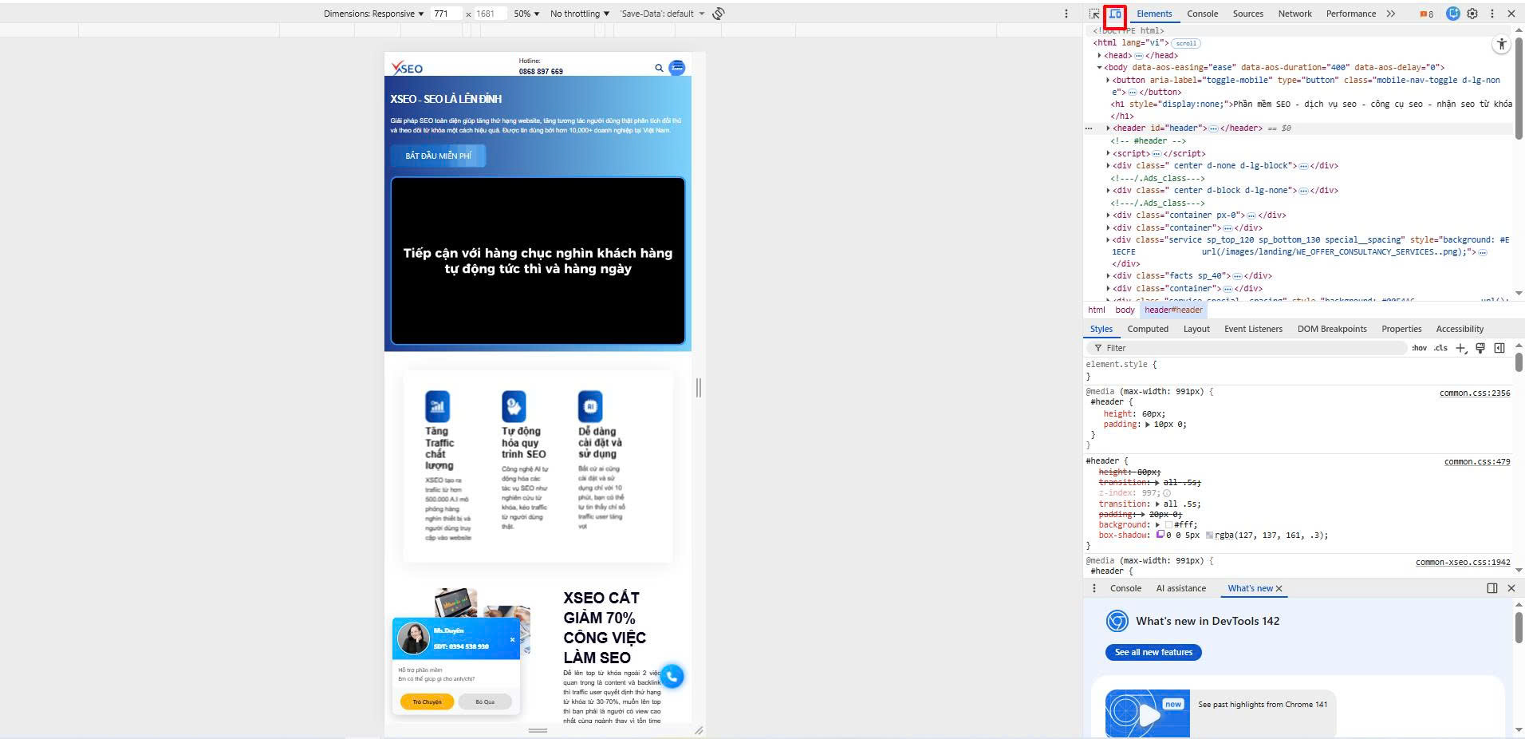Viewport: 1525px width, 739px height.
Task: Toggle the .cls element classes pane
Action: click(1440, 347)
